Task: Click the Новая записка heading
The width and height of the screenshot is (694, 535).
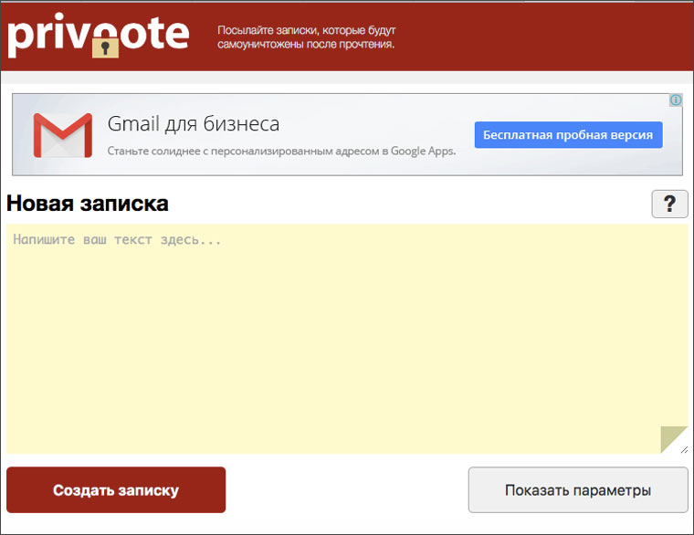Action: (88, 204)
